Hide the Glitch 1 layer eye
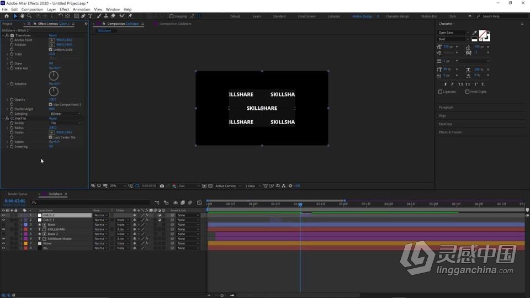 [x=3, y=220]
